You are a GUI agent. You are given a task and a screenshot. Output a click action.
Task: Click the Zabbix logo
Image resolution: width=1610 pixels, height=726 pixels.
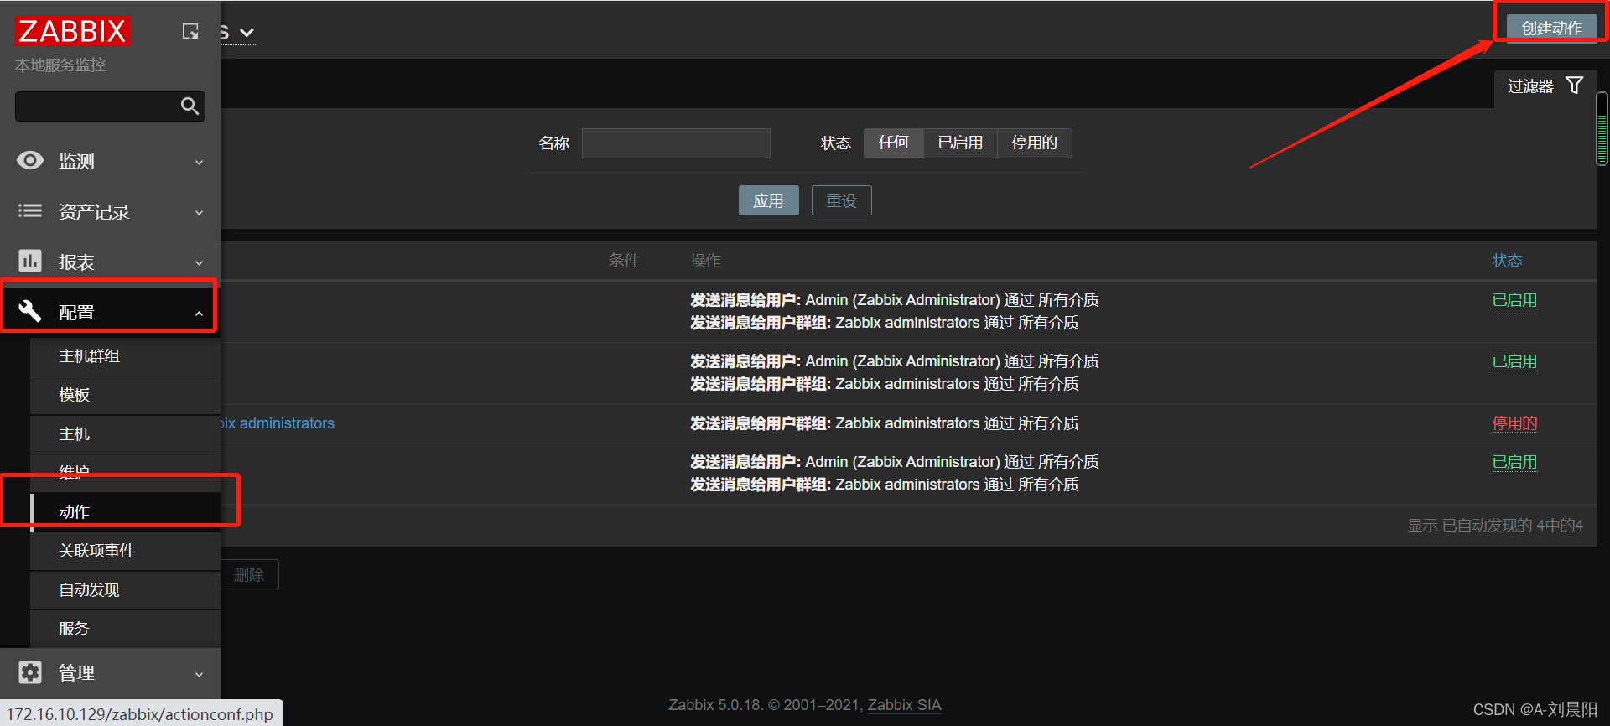click(x=72, y=31)
